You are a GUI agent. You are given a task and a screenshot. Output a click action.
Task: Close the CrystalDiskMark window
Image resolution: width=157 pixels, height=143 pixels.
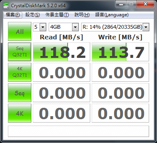coord(145,4)
